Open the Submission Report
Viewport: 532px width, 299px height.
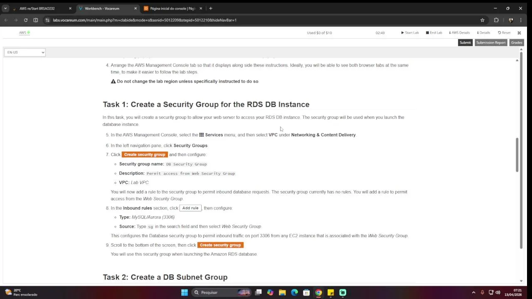click(491, 42)
